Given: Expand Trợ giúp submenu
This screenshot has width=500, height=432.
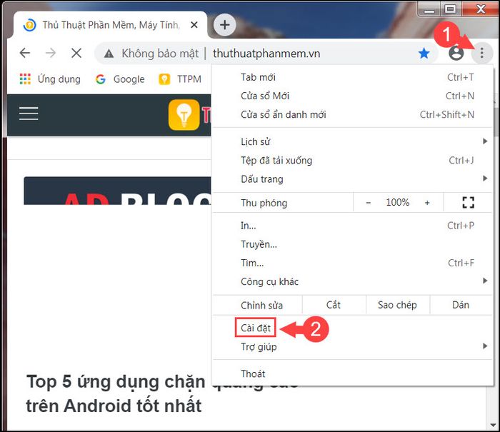Looking at the screenshot, I should pyautogui.click(x=352, y=346).
